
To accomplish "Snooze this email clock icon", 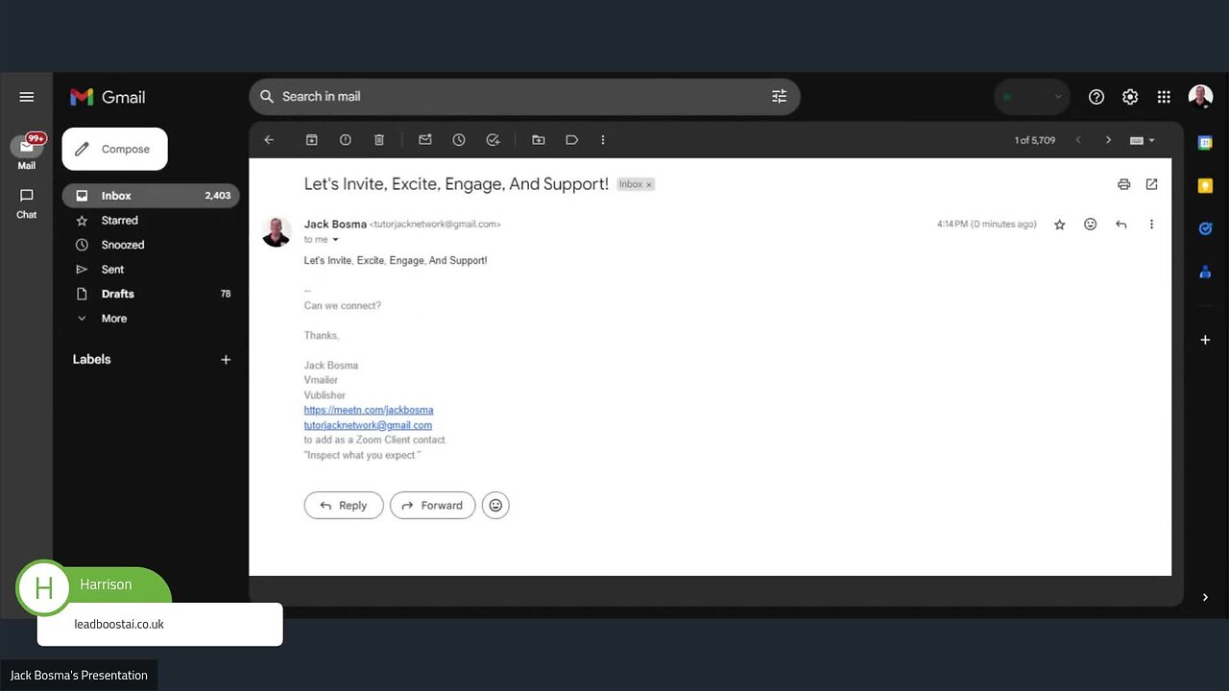I will click(459, 140).
